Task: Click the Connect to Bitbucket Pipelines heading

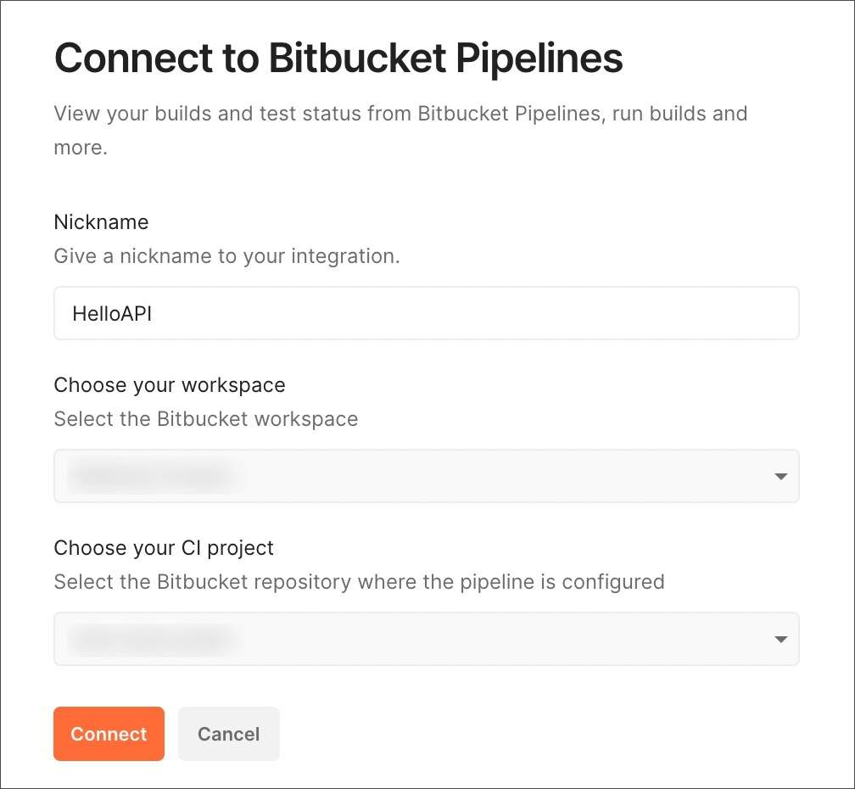Action: (338, 58)
